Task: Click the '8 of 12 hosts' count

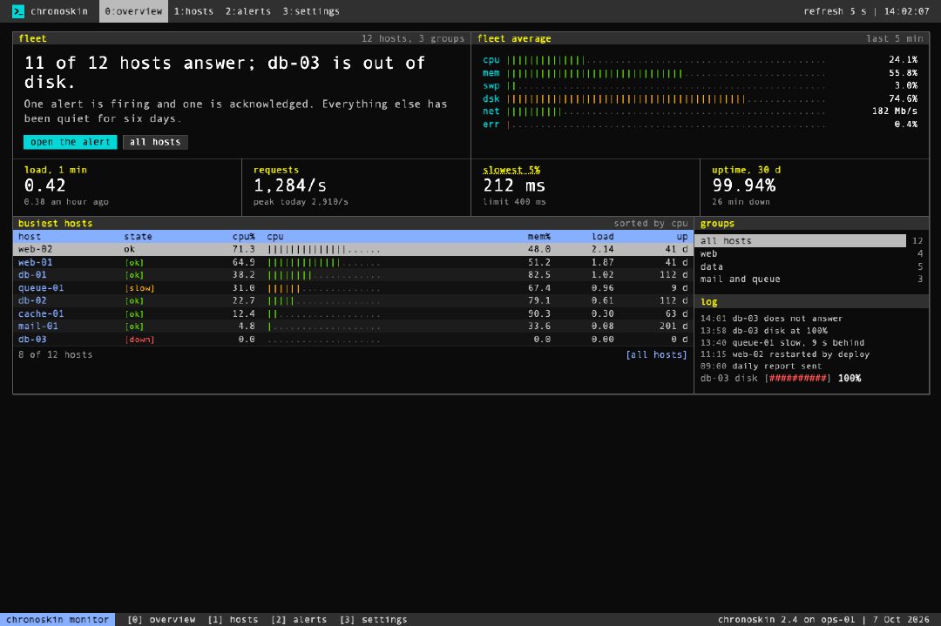Action: click(55, 355)
